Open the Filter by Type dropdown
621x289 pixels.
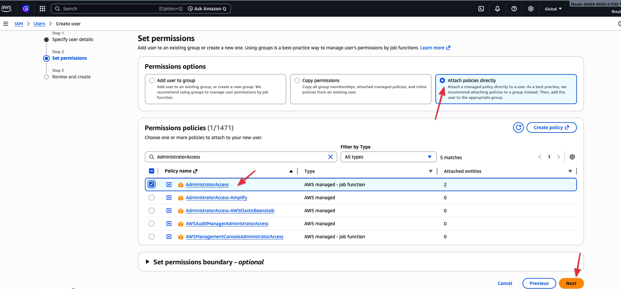388,157
